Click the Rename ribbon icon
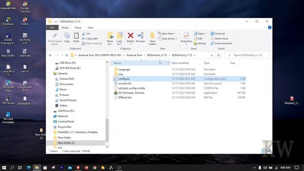304x171 pixels. tap(141, 36)
